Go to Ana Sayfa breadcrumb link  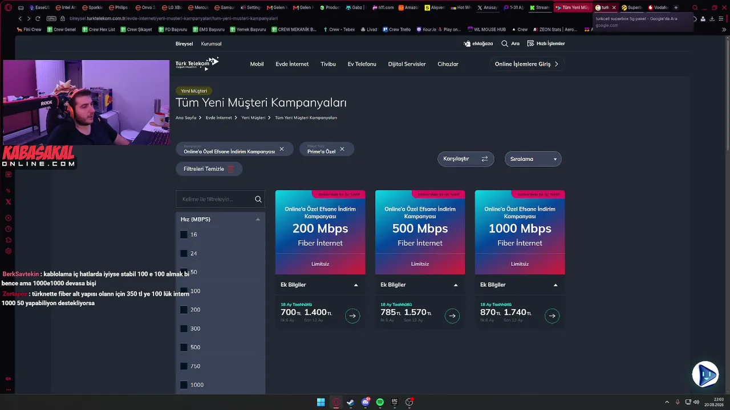pos(186,118)
